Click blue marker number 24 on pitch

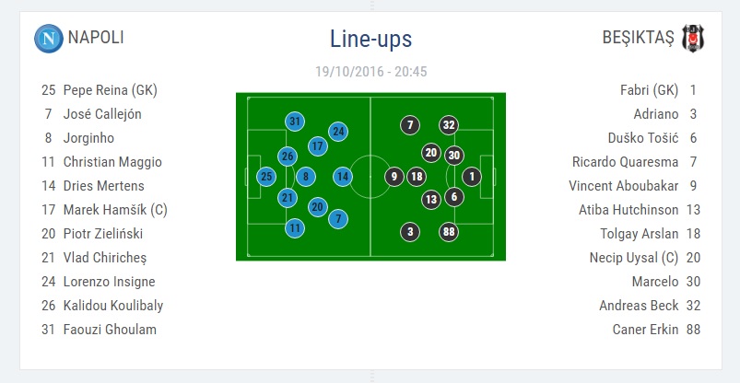[338, 132]
